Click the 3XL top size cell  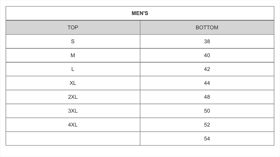click(x=73, y=111)
